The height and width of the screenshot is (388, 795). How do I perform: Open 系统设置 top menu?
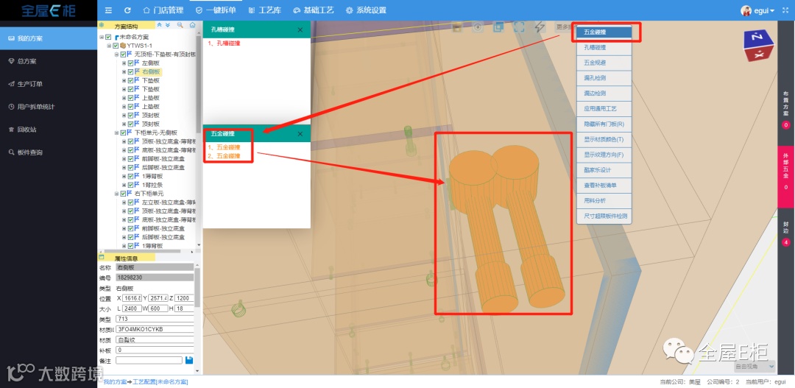pos(366,10)
